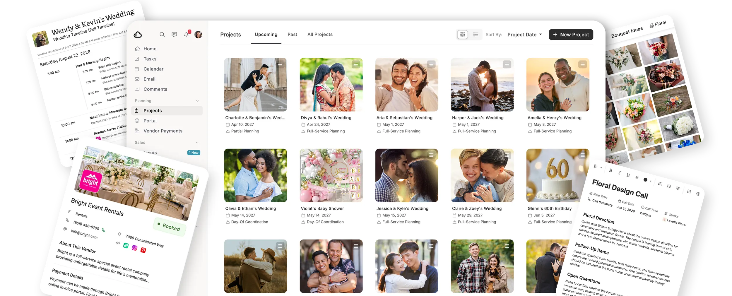Open menu on Charlotte & Benjamin's card

pyautogui.click(x=280, y=64)
